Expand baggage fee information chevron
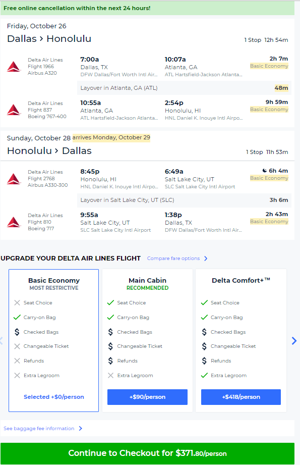300x465 pixels. point(80,429)
